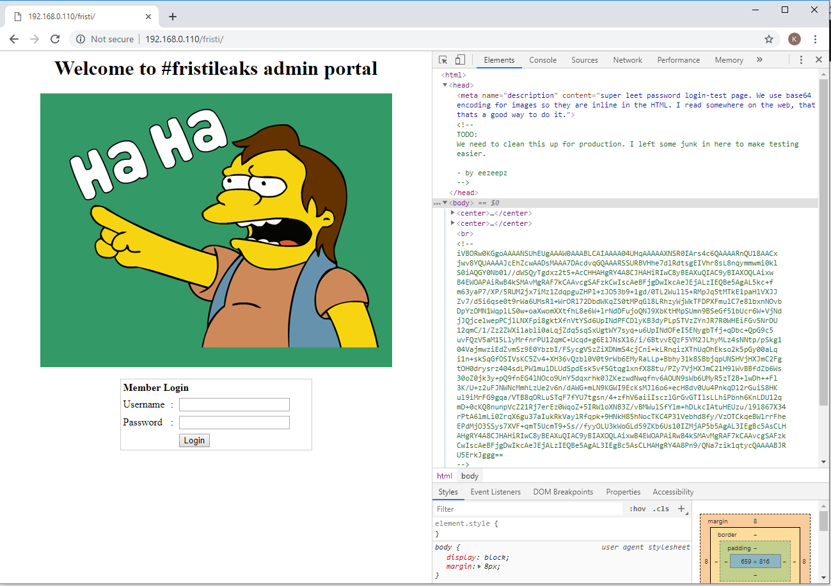The height and width of the screenshot is (586, 831).
Task: Click the Password input field
Action: (234, 422)
